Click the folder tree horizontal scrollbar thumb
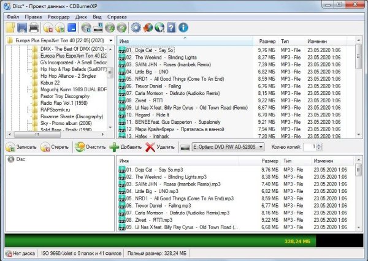Image resolution: width=368 pixels, height=261 pixels. tap(37, 134)
